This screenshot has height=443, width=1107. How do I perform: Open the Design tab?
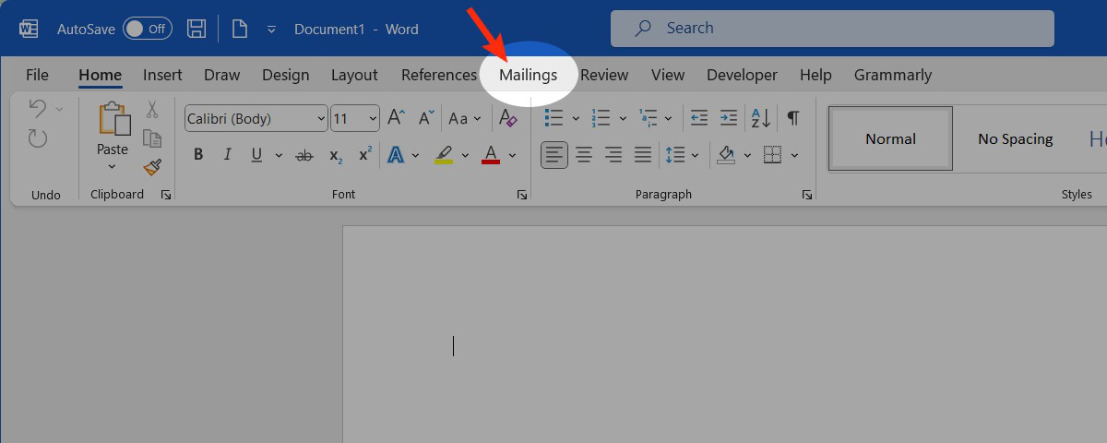click(285, 75)
